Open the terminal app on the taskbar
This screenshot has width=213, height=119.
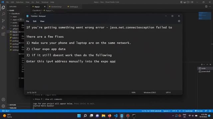134,116
